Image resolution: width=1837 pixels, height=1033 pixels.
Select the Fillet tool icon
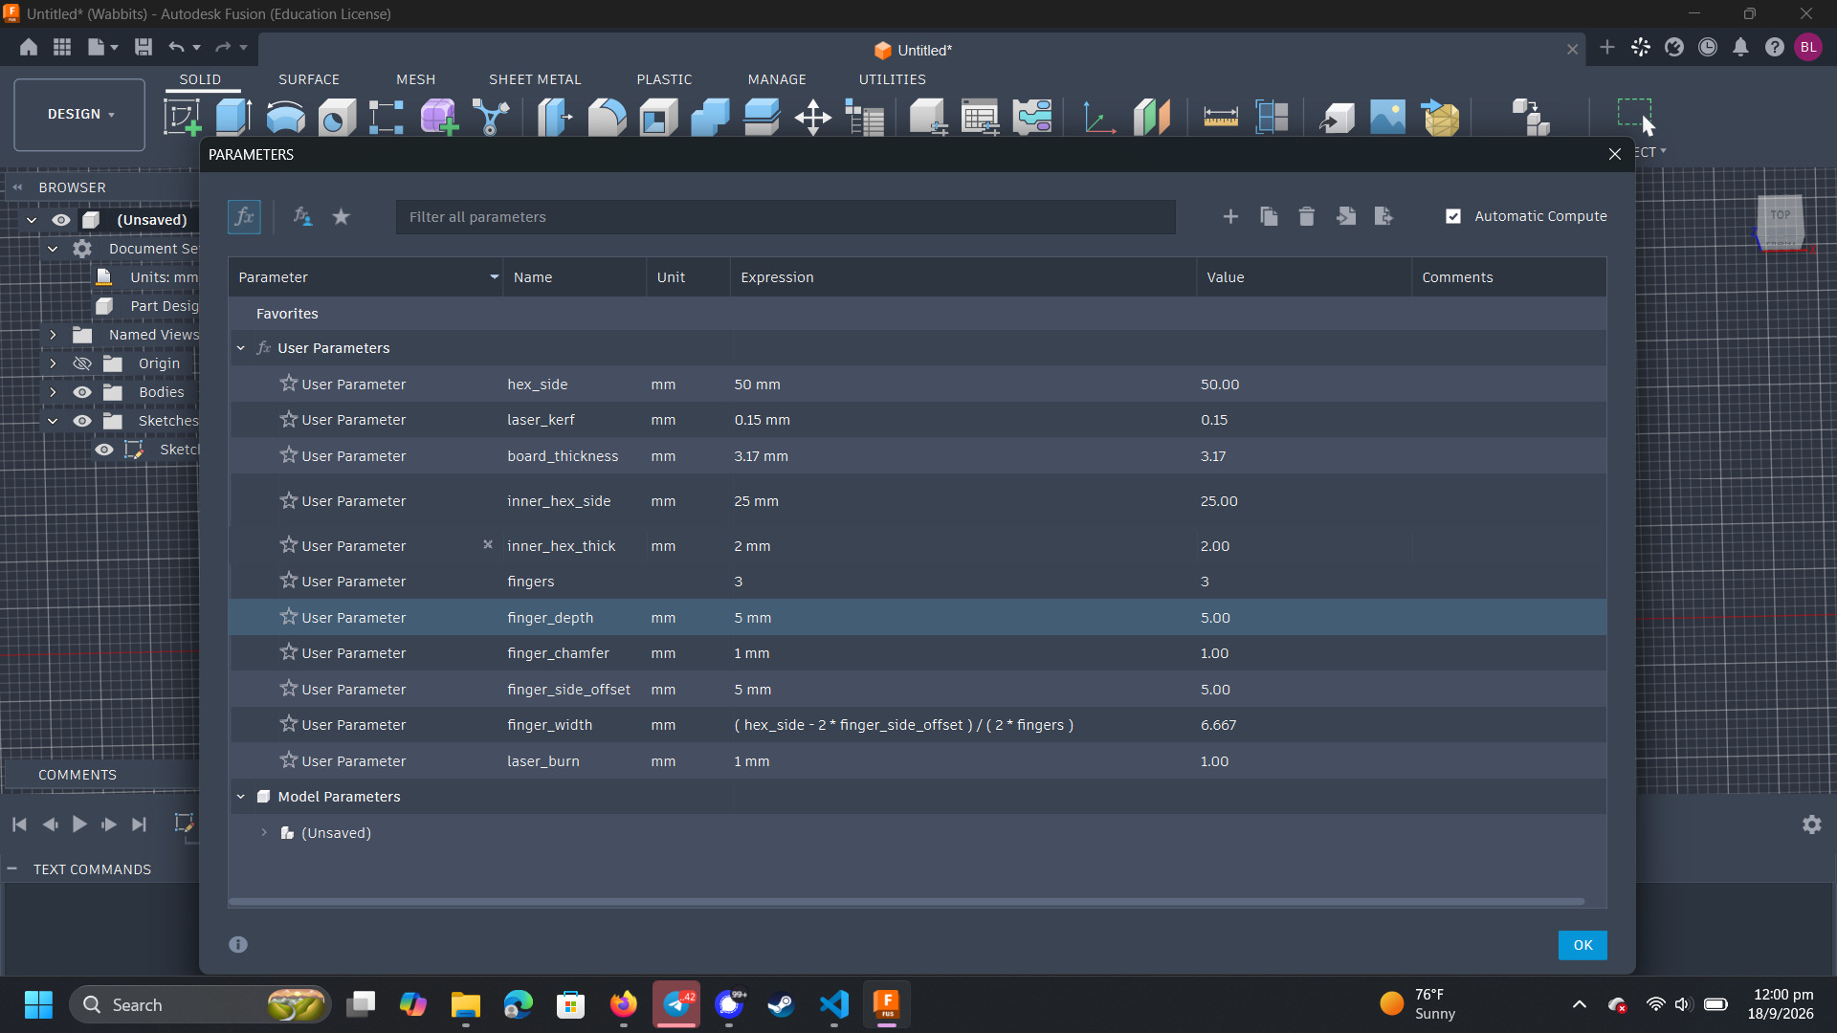click(x=607, y=118)
